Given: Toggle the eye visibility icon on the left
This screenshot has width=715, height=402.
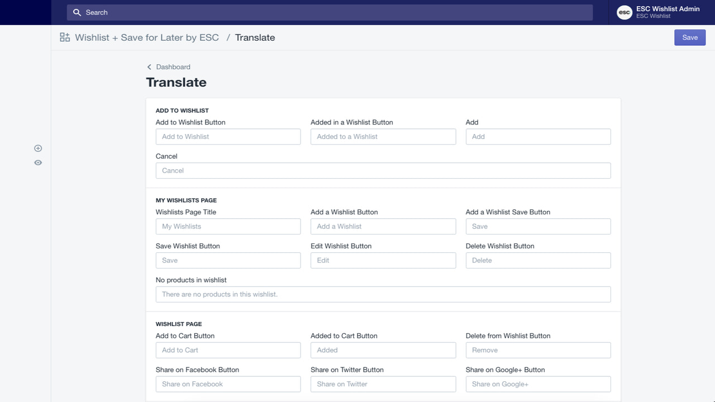Looking at the screenshot, I should tap(38, 162).
